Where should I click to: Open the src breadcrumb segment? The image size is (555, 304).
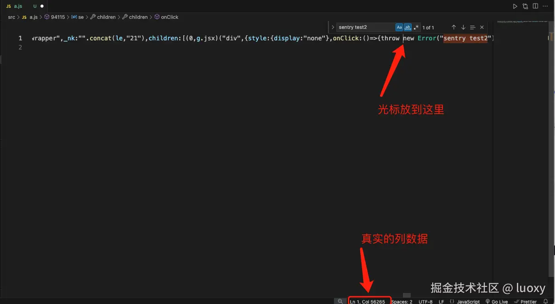click(11, 17)
